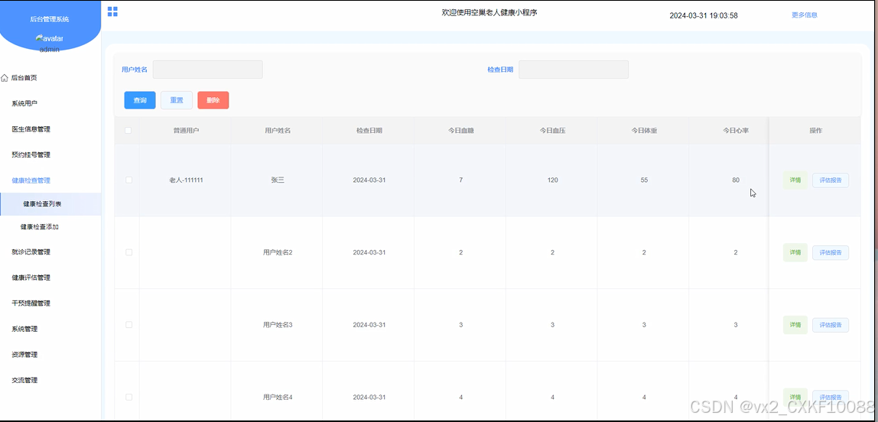Screen dimensions: 878x422
Task: Focus the 用户姓名 search input field
Action: click(208, 70)
